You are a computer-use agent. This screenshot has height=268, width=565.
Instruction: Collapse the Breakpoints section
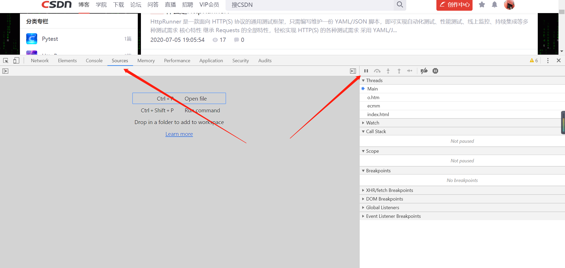pos(363,171)
